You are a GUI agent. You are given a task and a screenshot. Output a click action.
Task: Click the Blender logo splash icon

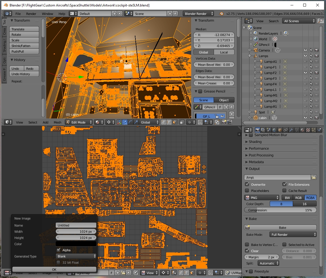[x=221, y=14]
